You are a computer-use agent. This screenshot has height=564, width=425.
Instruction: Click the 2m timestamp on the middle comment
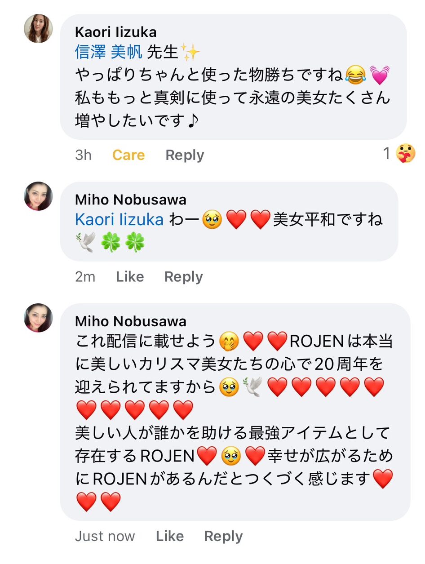[x=85, y=277]
